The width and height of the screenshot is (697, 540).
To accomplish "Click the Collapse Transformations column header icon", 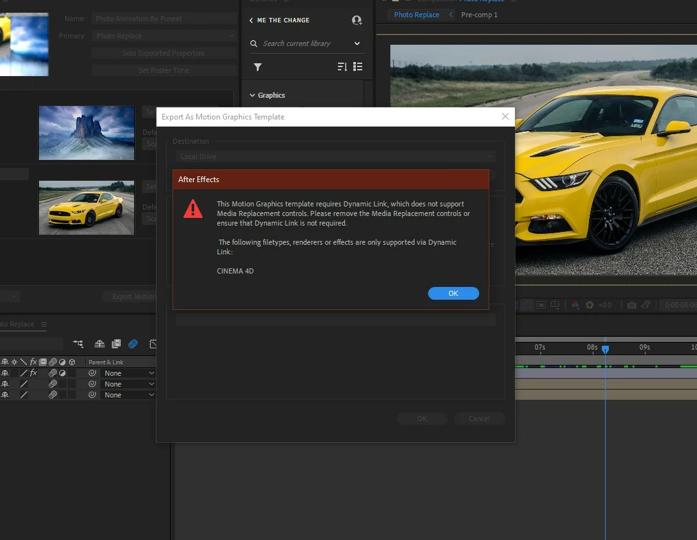I will 14,362.
